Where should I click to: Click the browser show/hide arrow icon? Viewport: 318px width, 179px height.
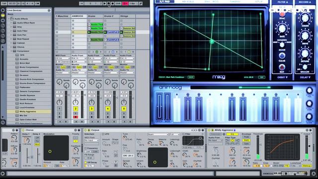[x=2, y=10]
